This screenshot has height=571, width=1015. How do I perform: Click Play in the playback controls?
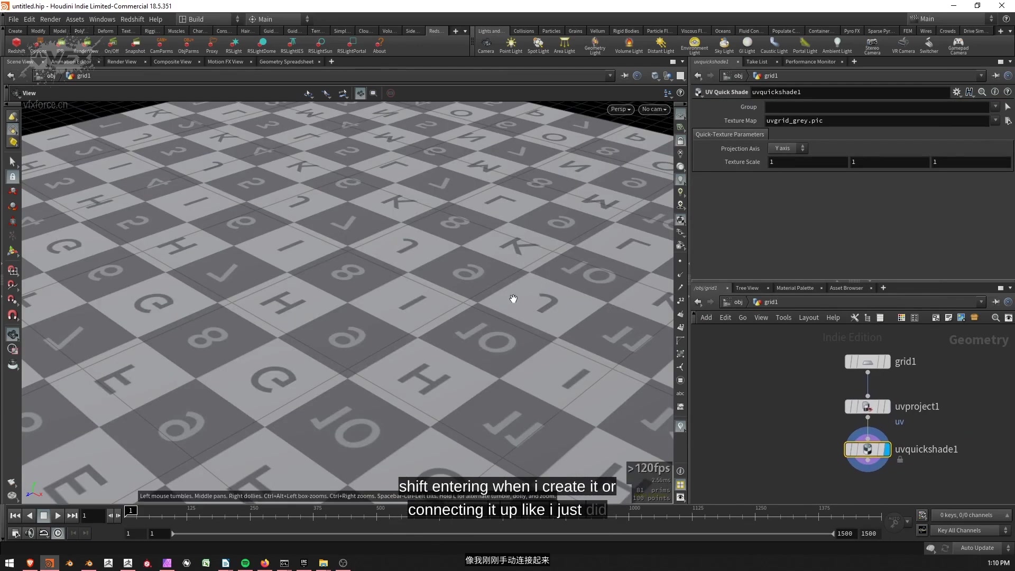pos(58,515)
